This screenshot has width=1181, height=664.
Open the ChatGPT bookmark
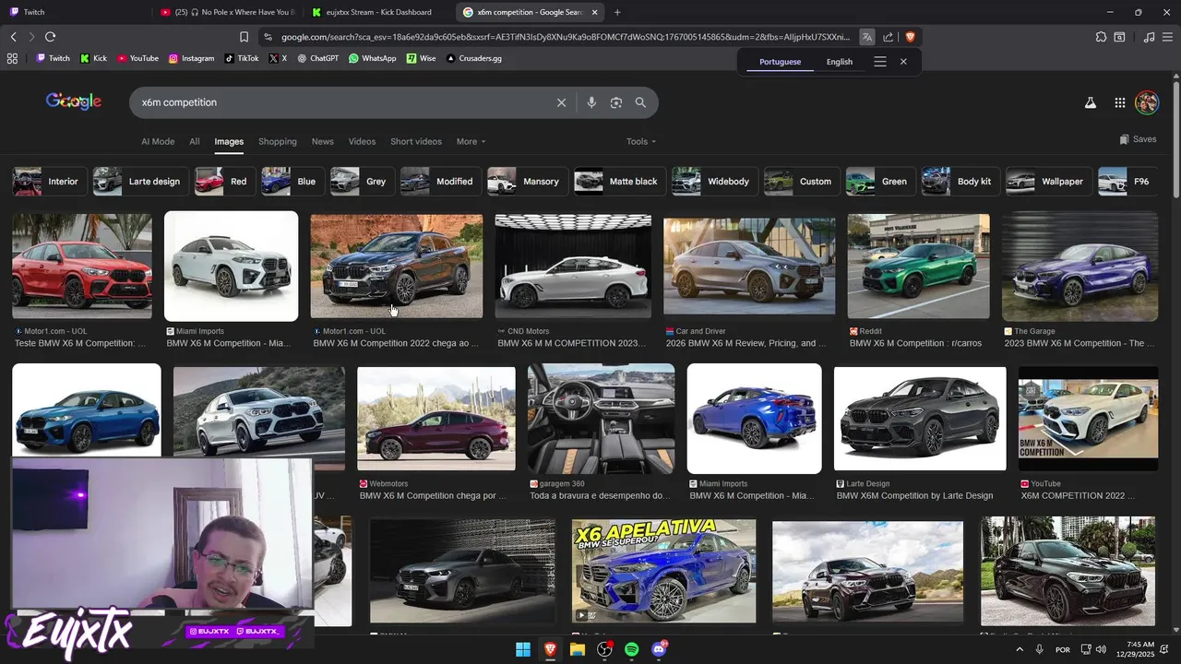point(317,58)
